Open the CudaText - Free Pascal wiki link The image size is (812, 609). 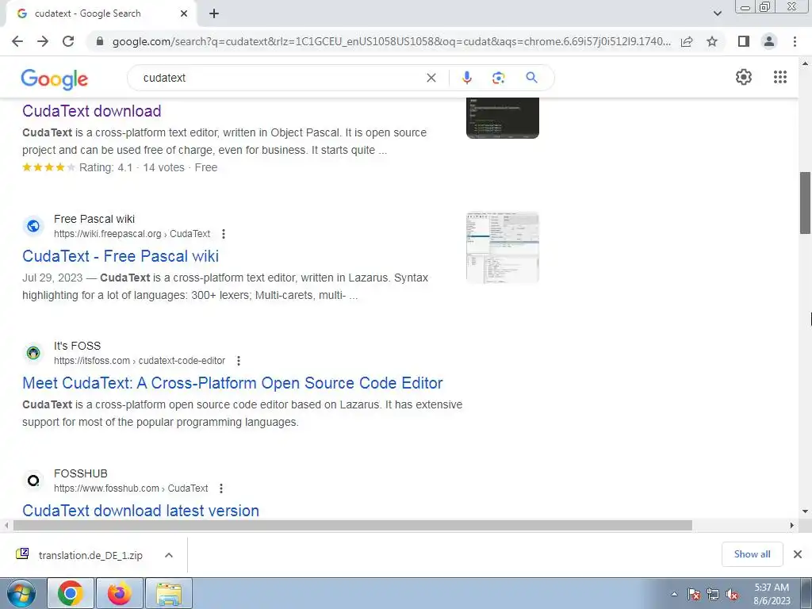click(x=121, y=256)
